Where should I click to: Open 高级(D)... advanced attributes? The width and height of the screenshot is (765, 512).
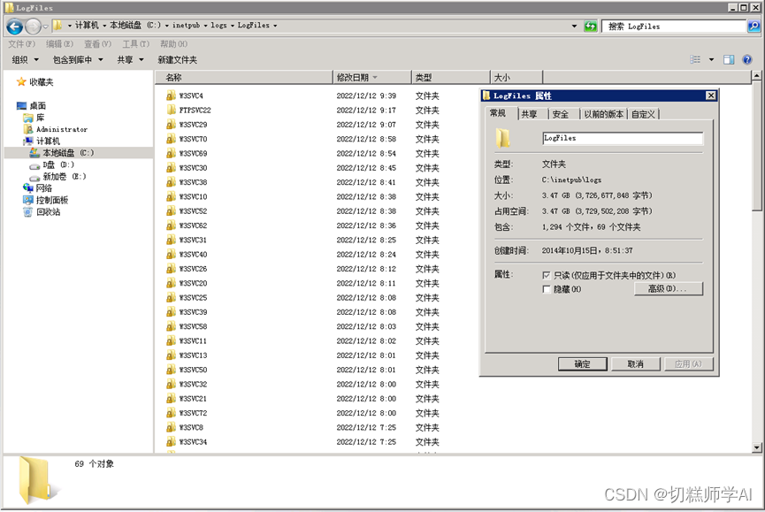tap(669, 288)
